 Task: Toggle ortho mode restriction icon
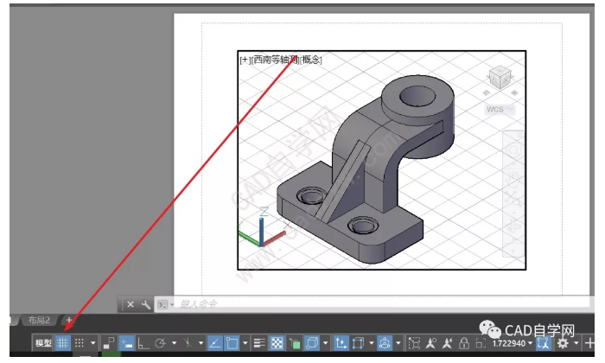point(143,343)
